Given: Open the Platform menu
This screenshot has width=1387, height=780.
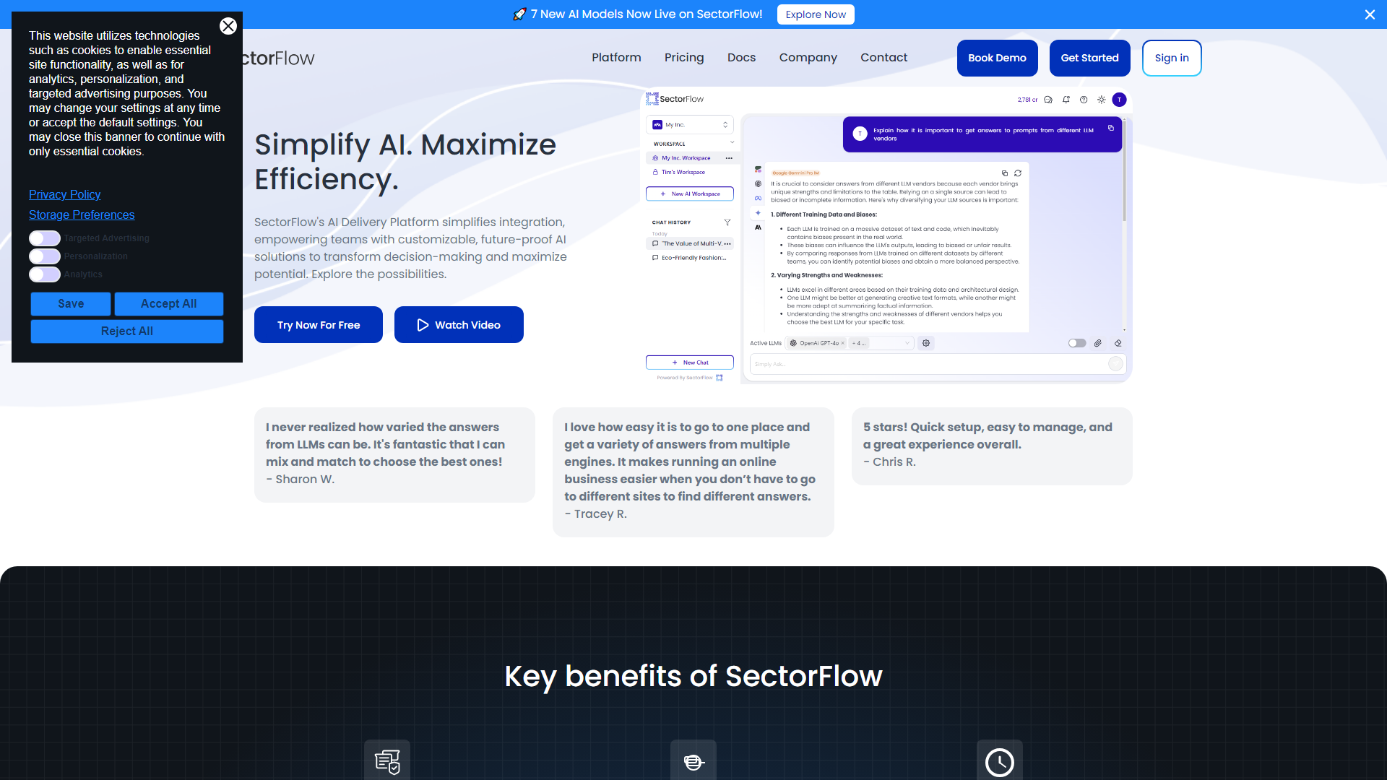Looking at the screenshot, I should tap(616, 58).
